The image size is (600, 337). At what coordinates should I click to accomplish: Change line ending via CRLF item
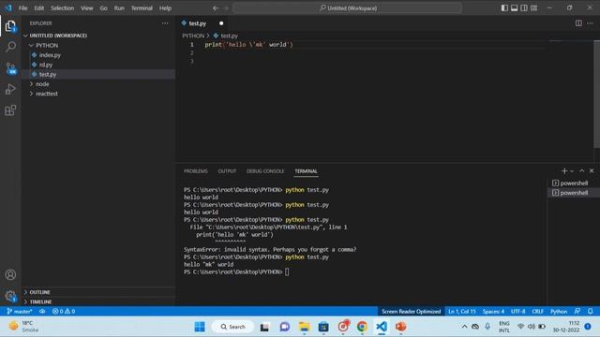click(537, 312)
